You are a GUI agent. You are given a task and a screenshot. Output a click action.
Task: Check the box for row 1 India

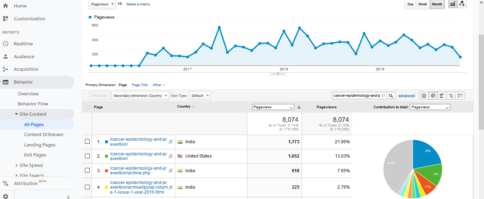point(87,142)
